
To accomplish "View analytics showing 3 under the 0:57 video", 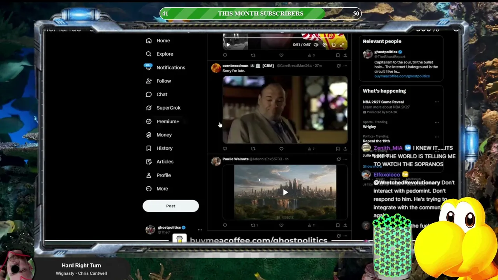I will 311,55.
